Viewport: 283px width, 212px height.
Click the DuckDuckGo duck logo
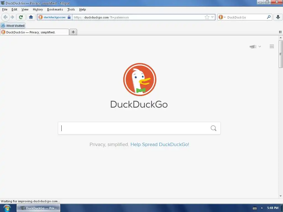click(140, 79)
